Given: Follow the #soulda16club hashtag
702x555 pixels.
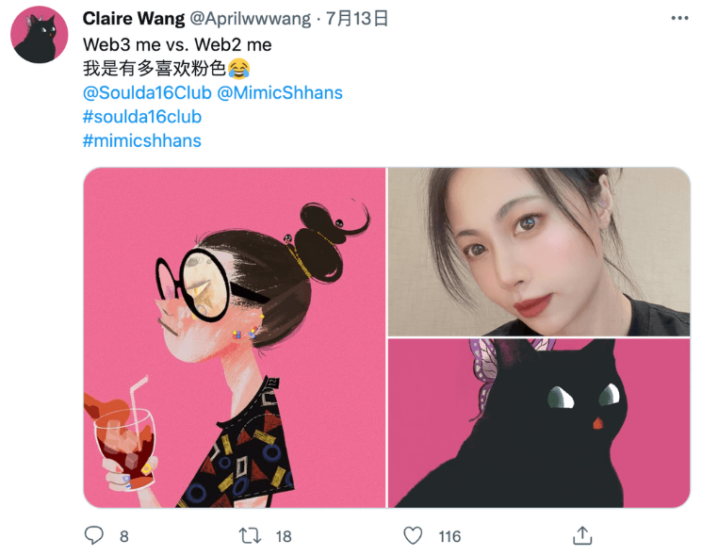Looking at the screenshot, I should point(142,117).
